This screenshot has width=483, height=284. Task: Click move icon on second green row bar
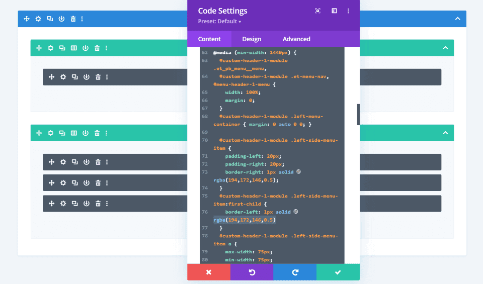39,133
